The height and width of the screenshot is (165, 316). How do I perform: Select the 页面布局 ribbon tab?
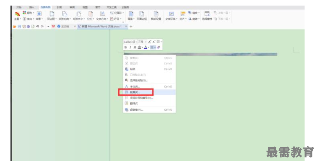45,7
